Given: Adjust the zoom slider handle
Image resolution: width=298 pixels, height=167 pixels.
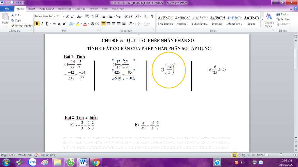Looking at the screenshot, I should 281,155.
